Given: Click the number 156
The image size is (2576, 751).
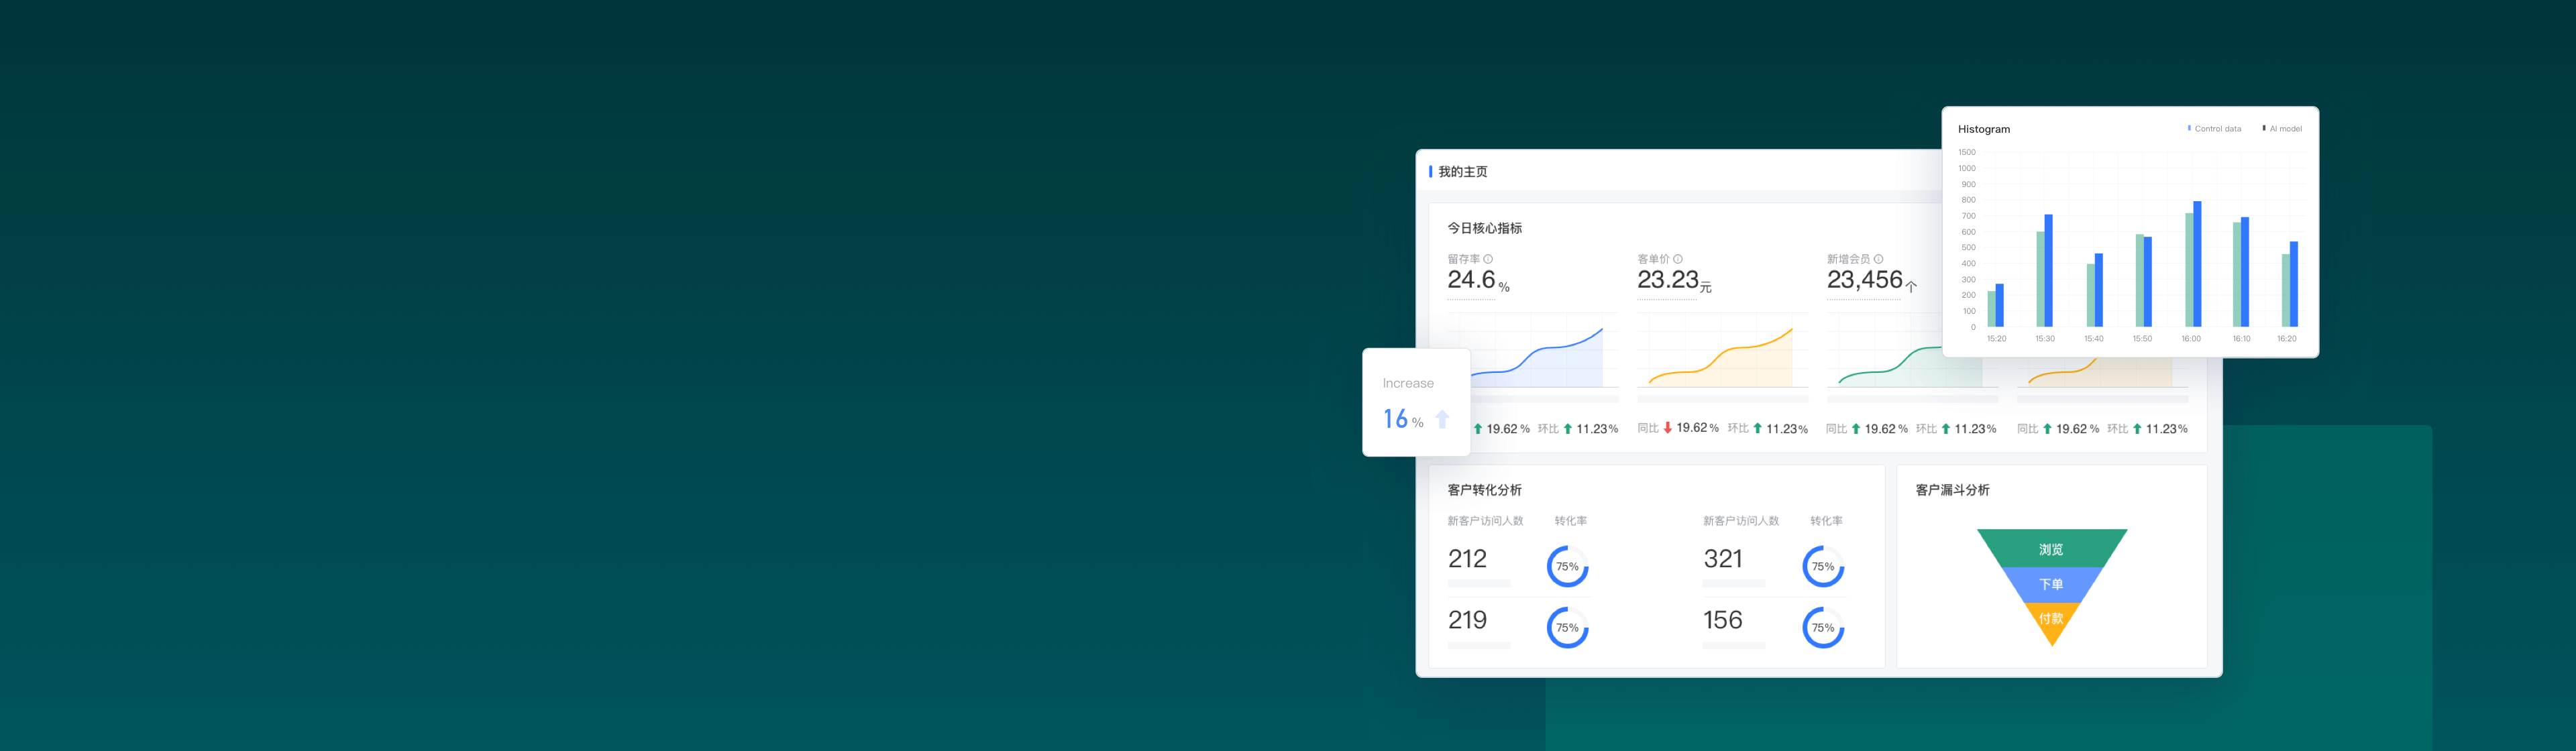Looking at the screenshot, I should pos(1723,620).
